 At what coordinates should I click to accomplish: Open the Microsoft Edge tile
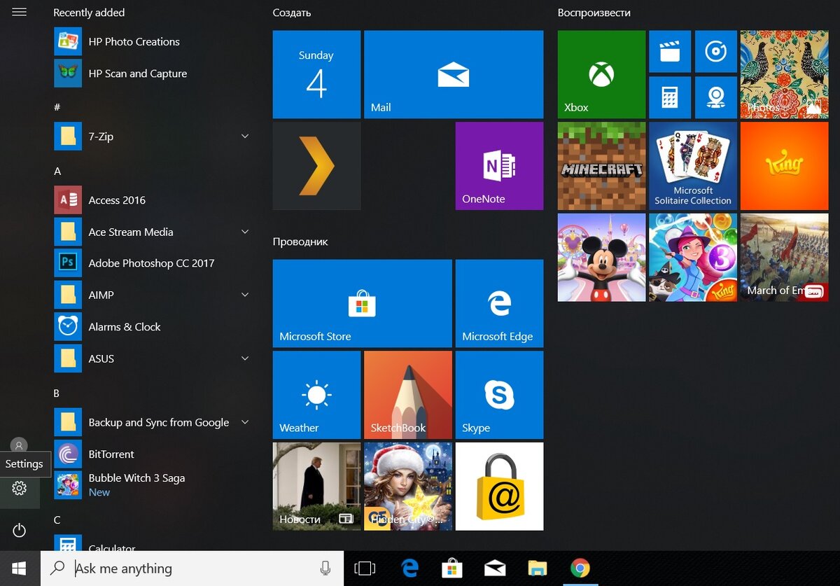click(499, 303)
